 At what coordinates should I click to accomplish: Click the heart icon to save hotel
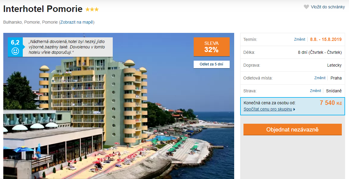tap(306, 7)
